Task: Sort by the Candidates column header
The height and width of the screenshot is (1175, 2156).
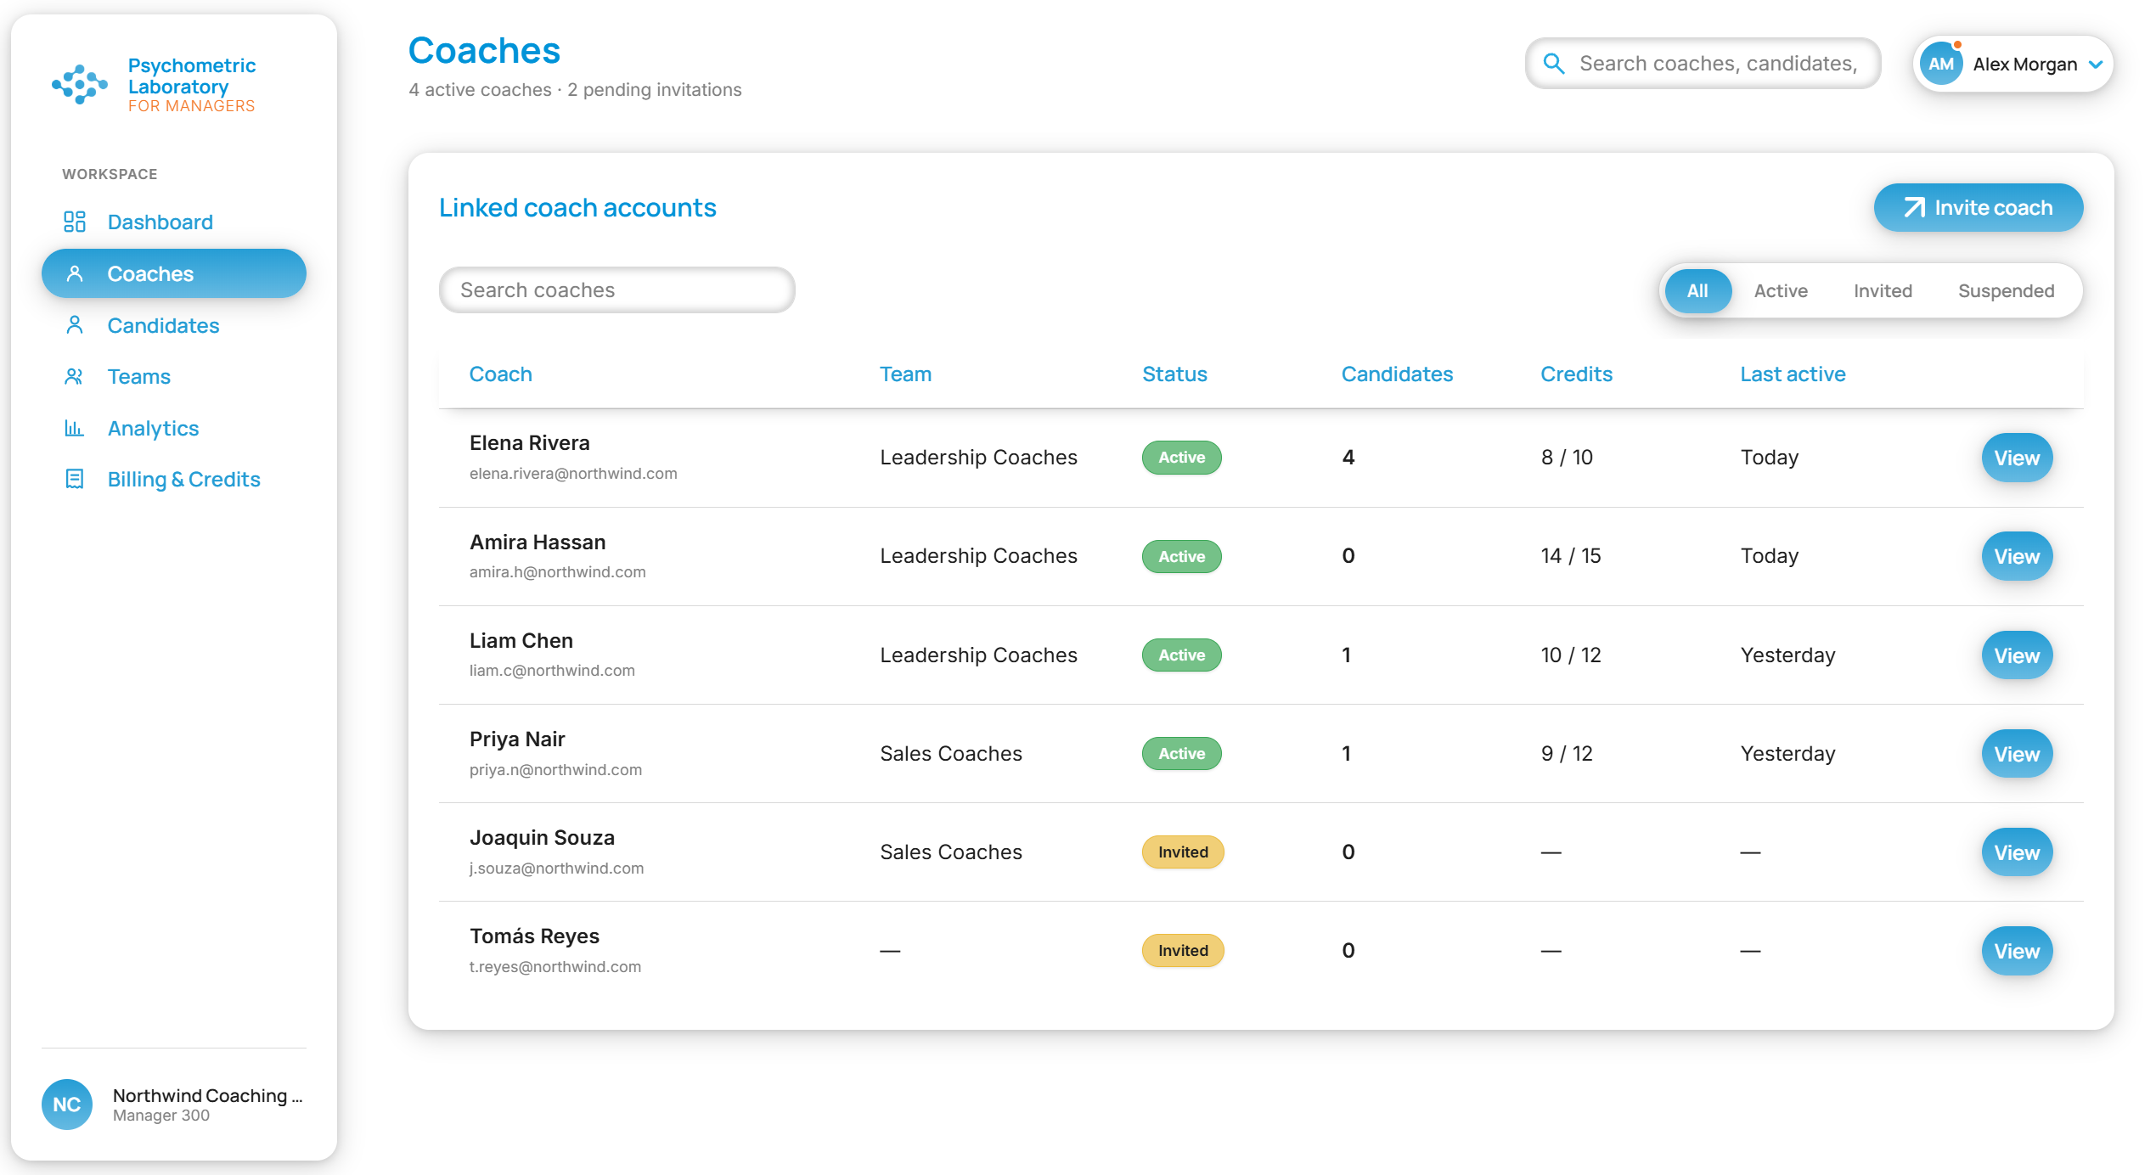Action: pos(1397,374)
